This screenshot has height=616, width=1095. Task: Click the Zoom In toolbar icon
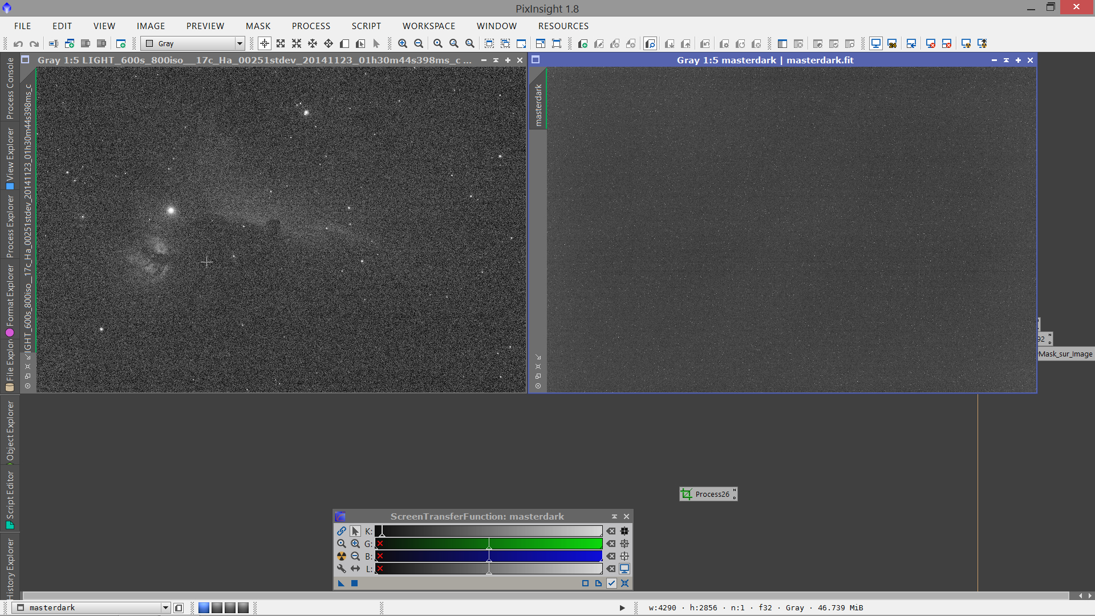(x=403, y=43)
